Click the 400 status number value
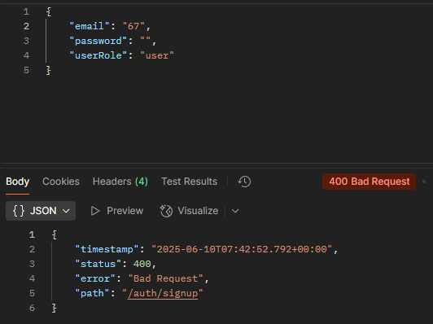Image resolution: width=433 pixels, height=324 pixels. [142, 264]
